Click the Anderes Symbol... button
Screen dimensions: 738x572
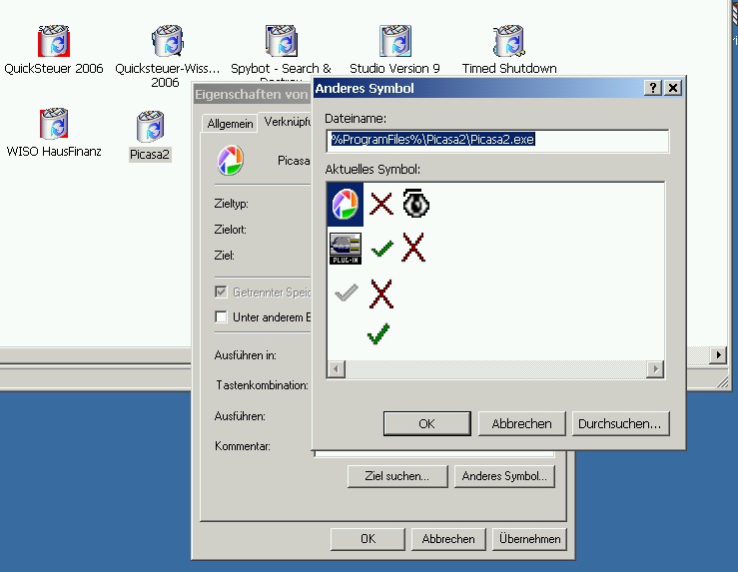click(x=504, y=476)
